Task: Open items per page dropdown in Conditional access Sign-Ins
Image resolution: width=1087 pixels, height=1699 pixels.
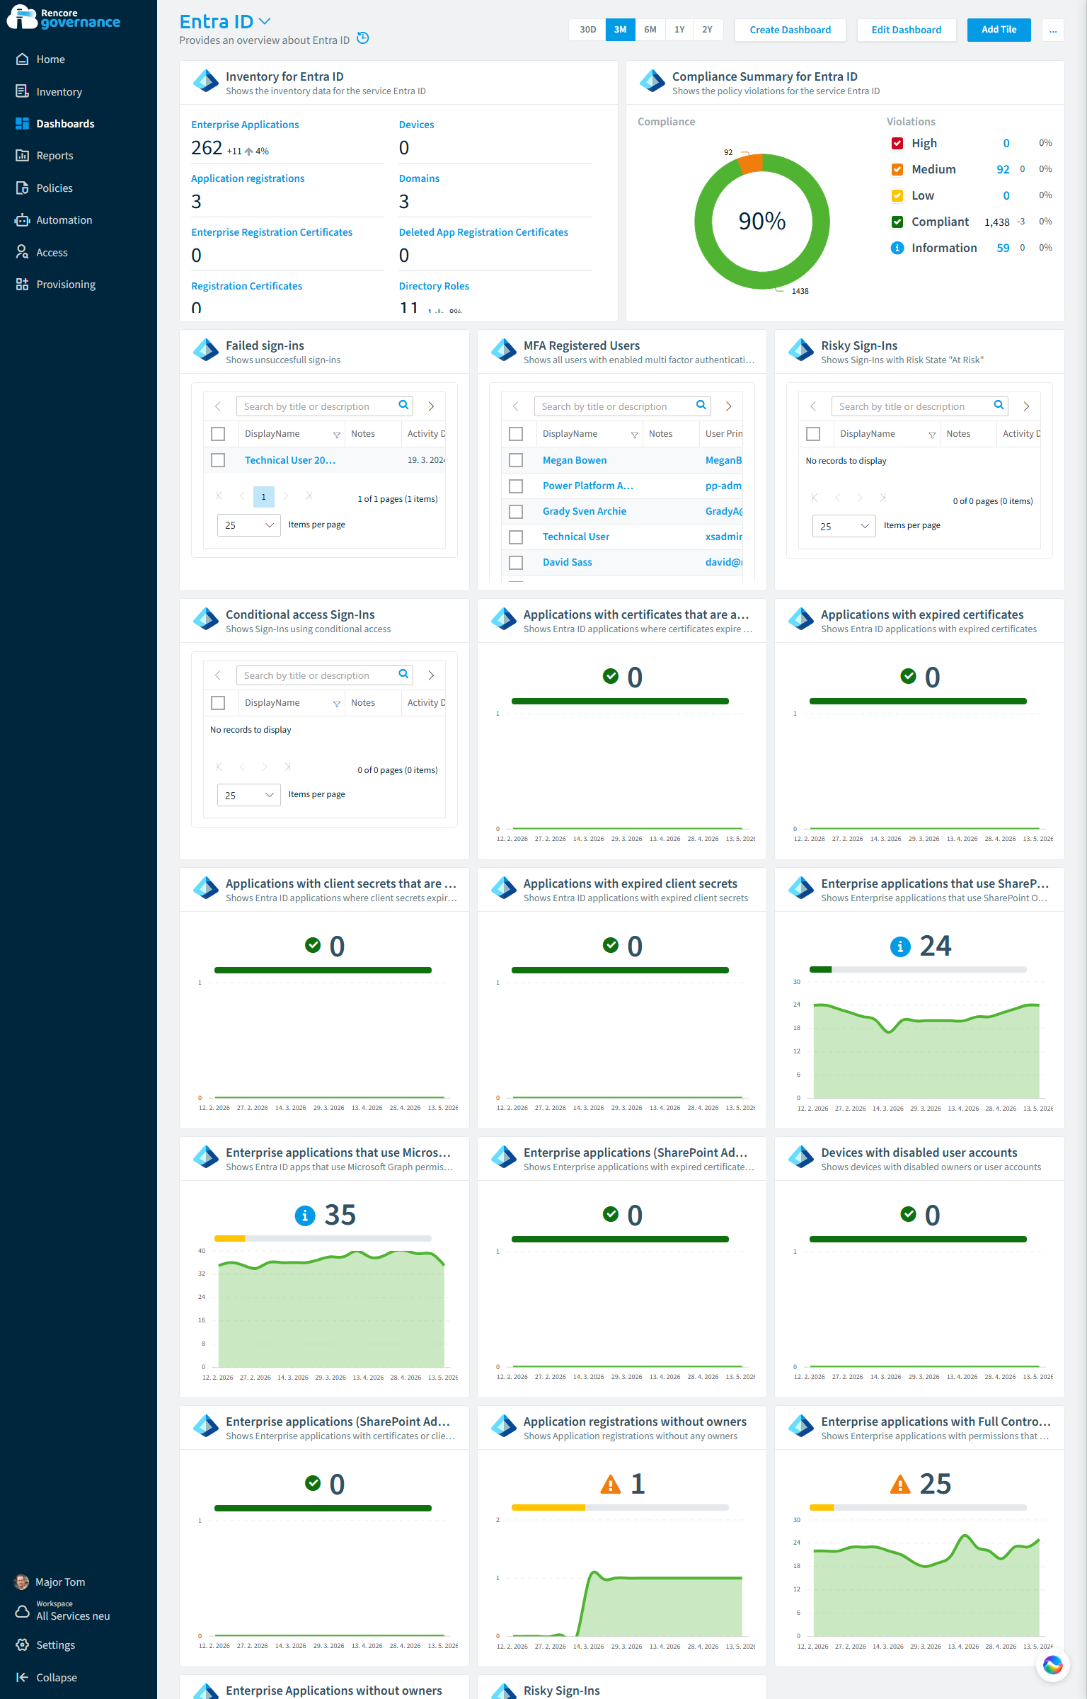Action: (x=249, y=796)
